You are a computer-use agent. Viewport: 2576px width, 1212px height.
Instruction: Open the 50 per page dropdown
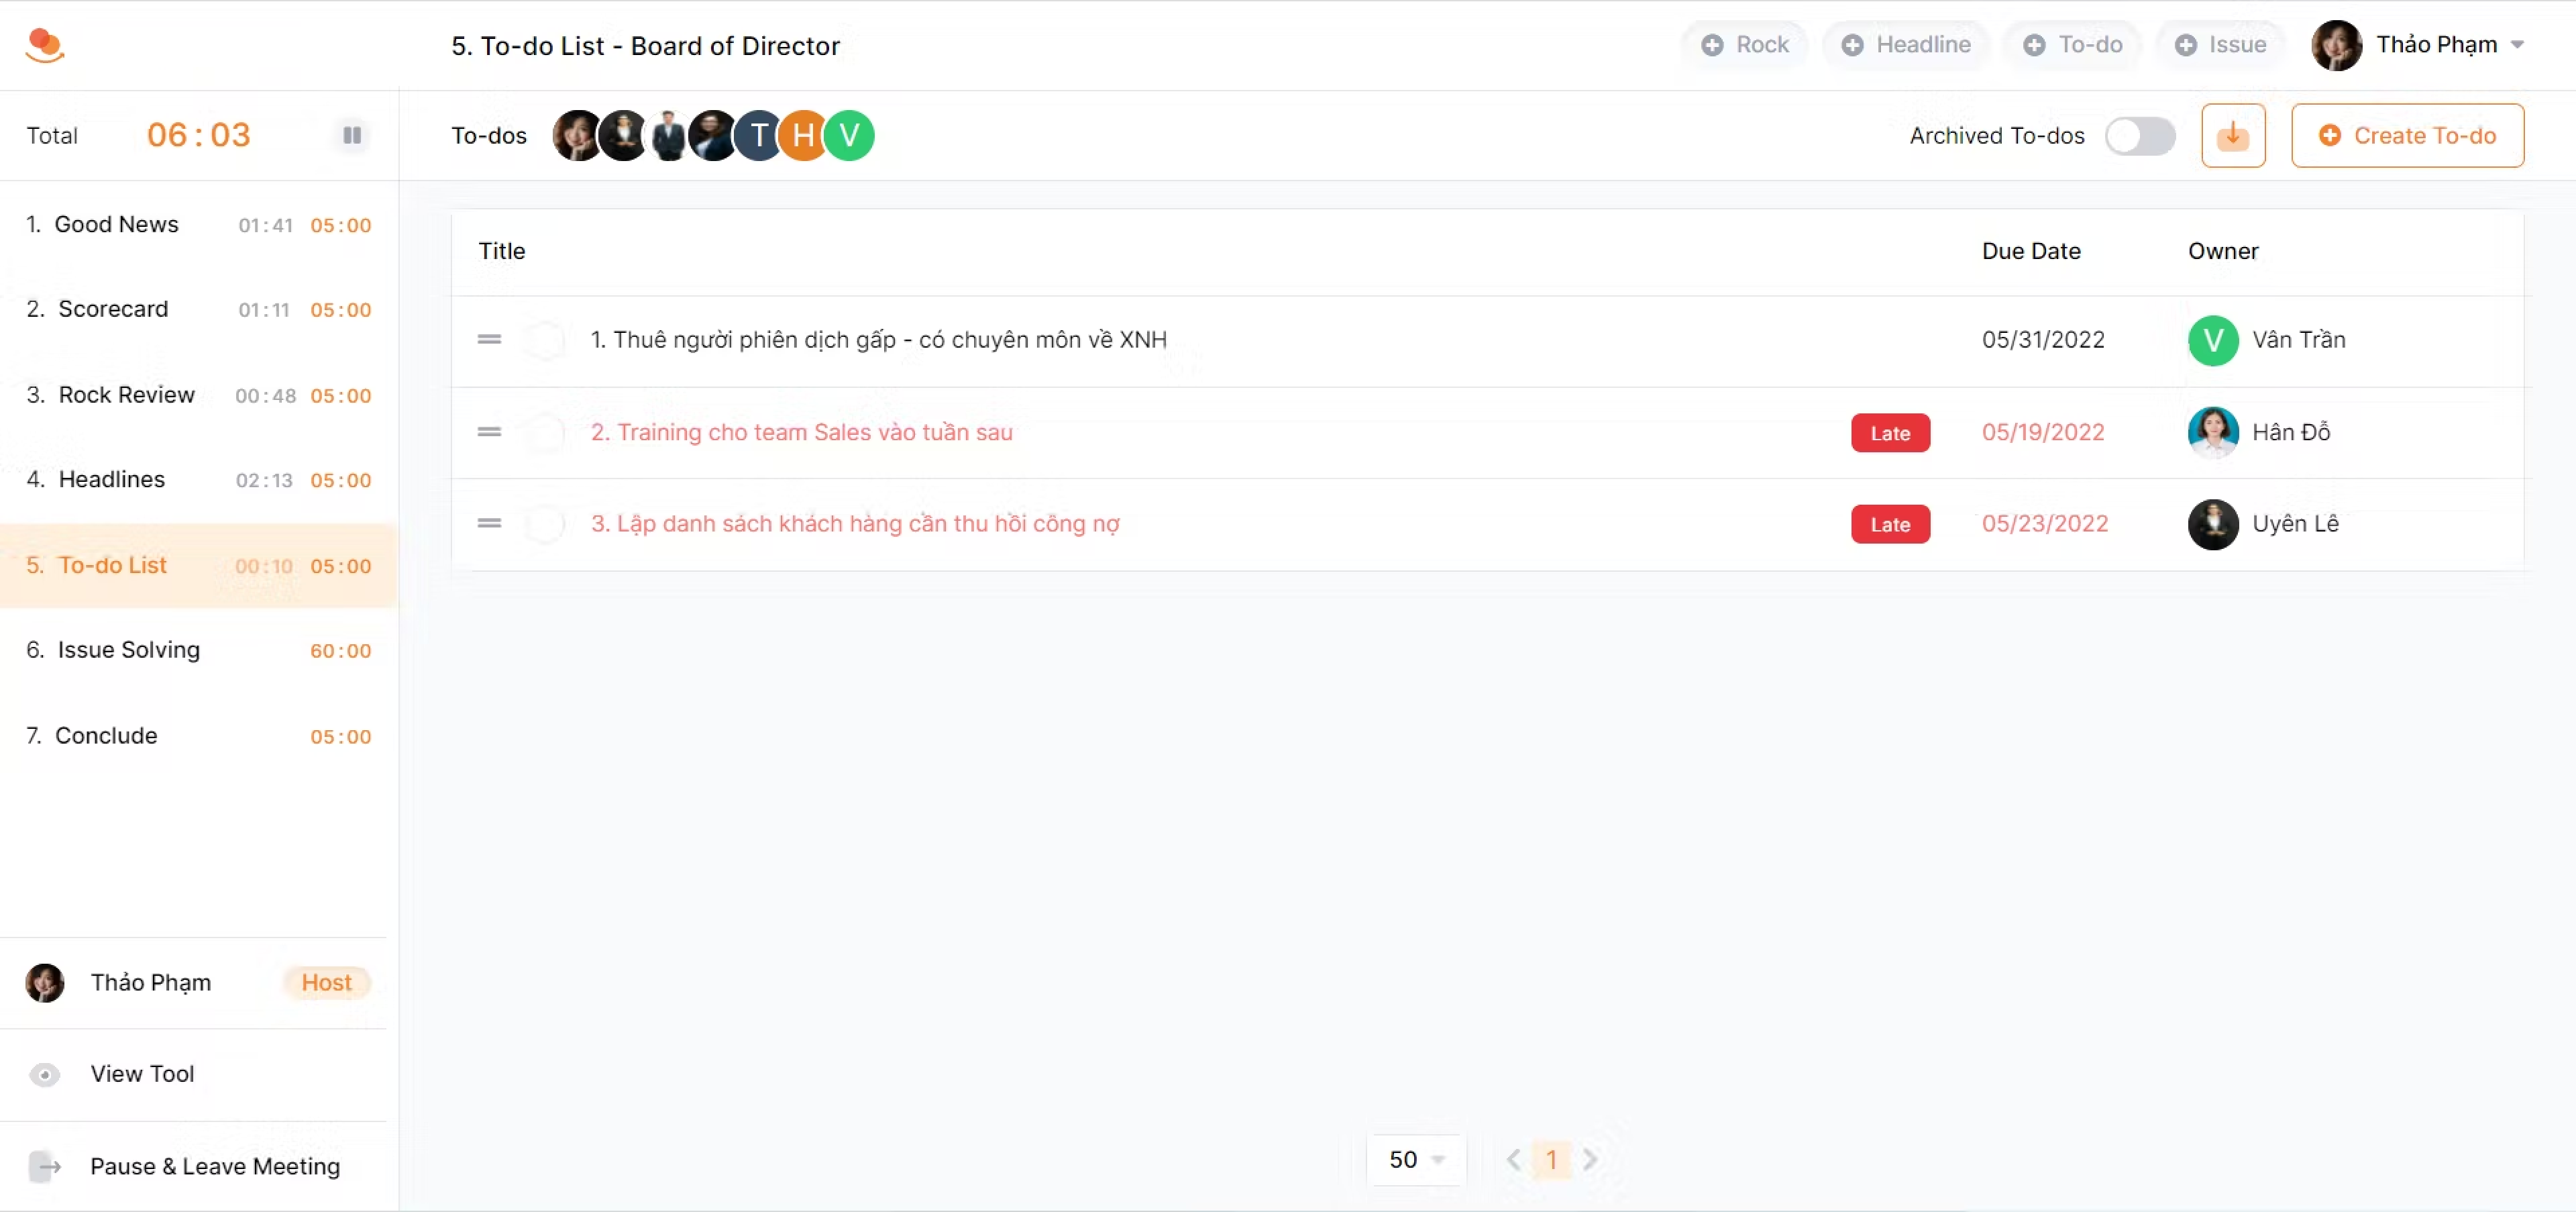[1416, 1159]
